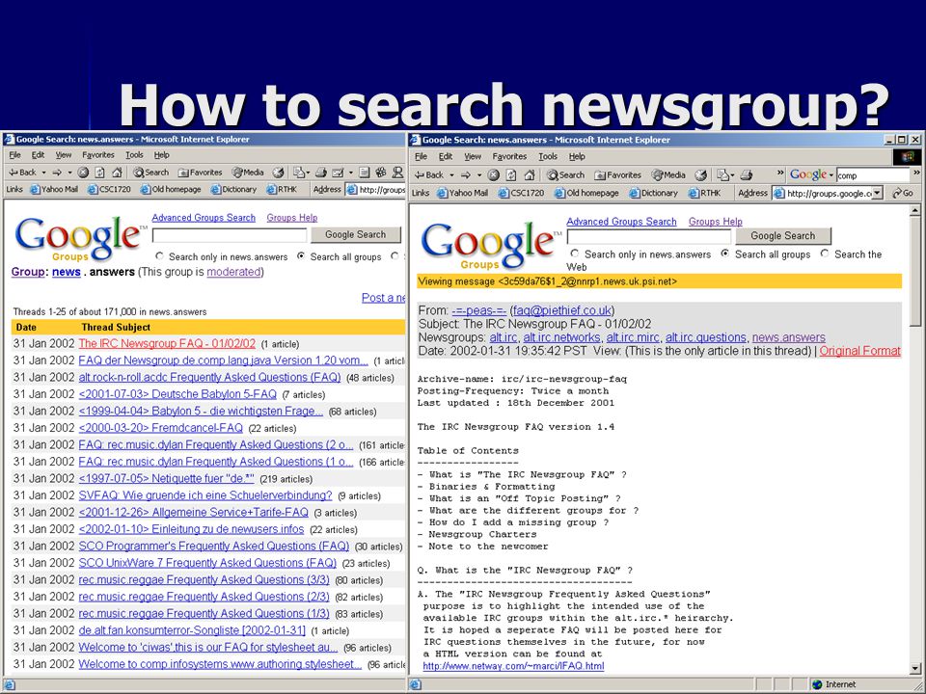The image size is (926, 694).
Task: Click Back in the left browser window
Action: [22, 173]
